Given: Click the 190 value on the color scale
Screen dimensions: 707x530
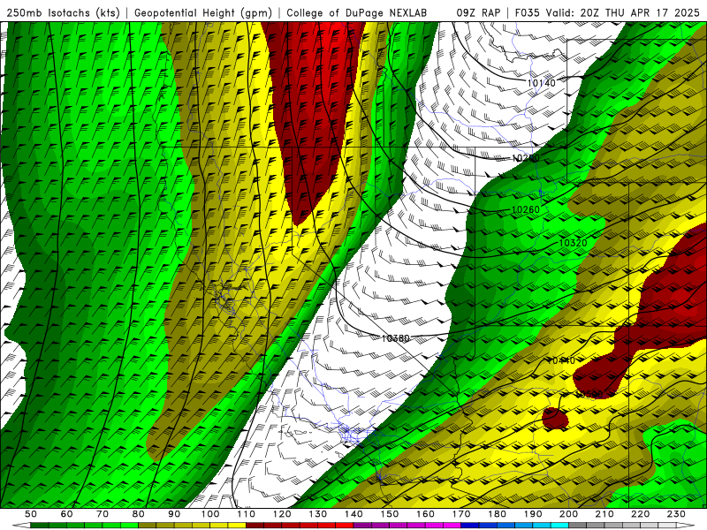Looking at the screenshot, I should pos(533,514).
